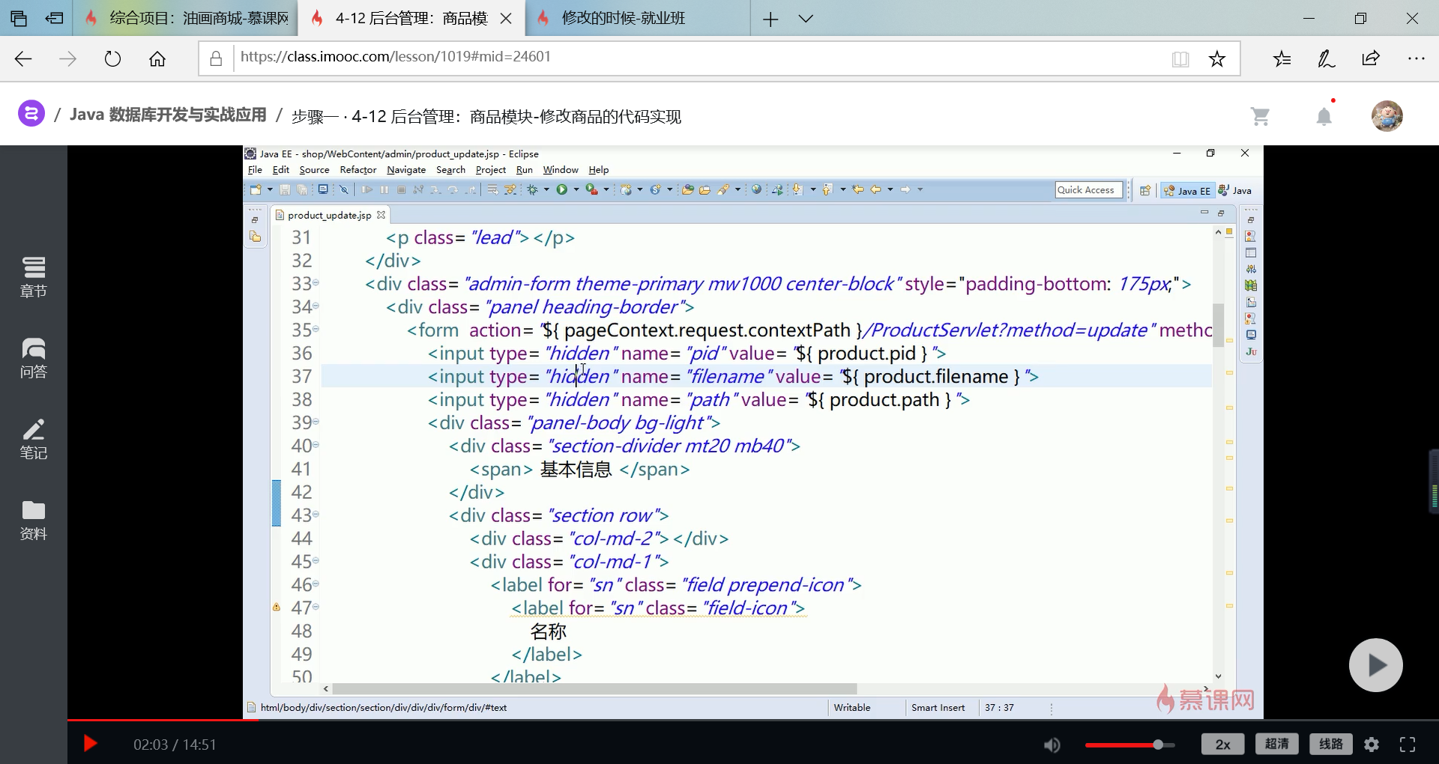1439x764 pixels.
Task: Open the Eclipse Refactor menu
Action: pos(358,170)
